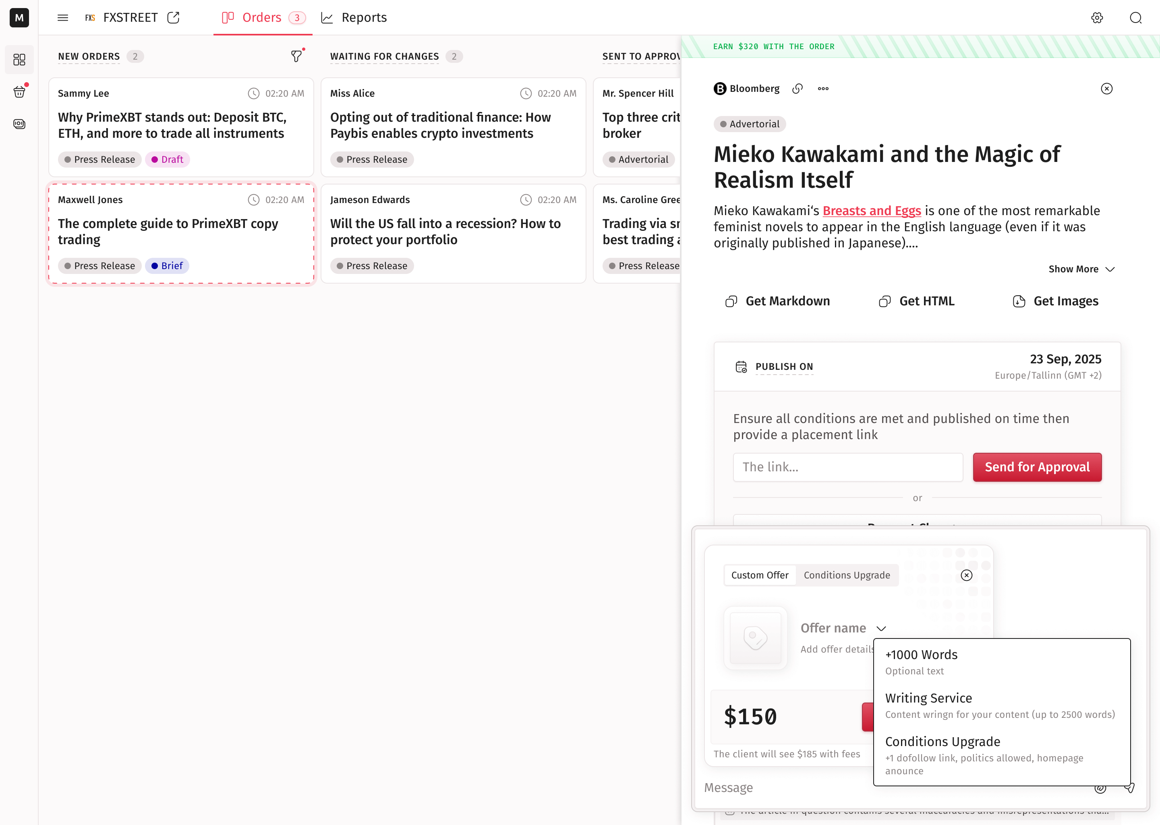Click the offer image placeholder
1160x825 pixels.
[755, 638]
